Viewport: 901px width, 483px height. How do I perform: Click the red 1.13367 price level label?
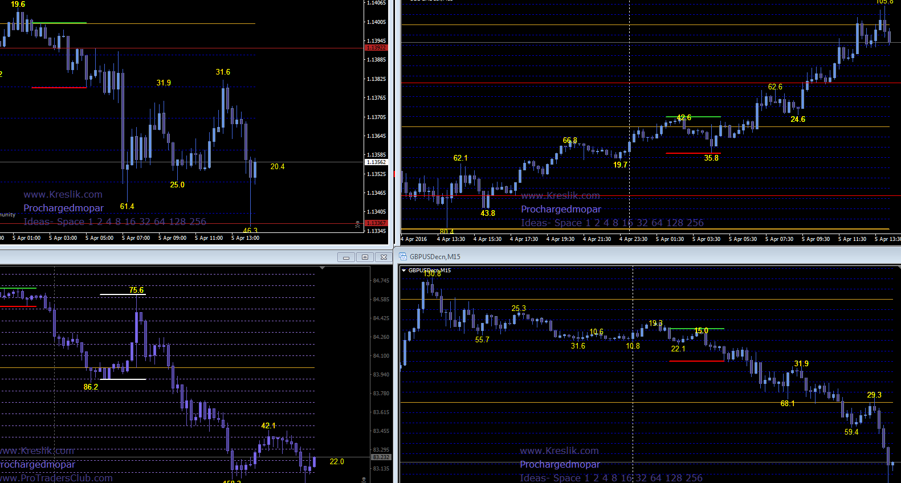(376, 223)
